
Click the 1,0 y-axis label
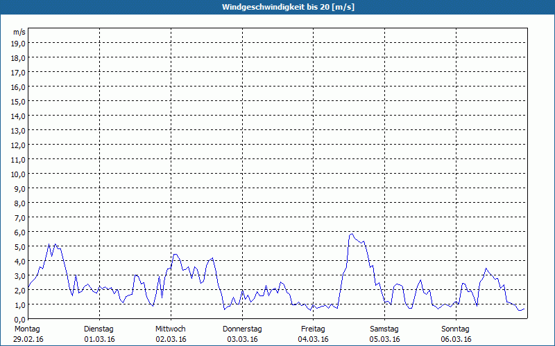click(x=20, y=304)
